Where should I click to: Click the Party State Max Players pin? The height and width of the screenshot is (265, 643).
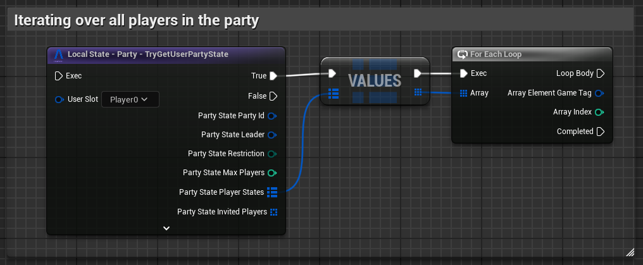click(x=273, y=173)
